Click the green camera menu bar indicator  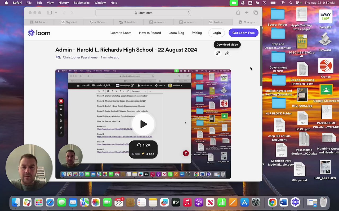click(234, 3)
